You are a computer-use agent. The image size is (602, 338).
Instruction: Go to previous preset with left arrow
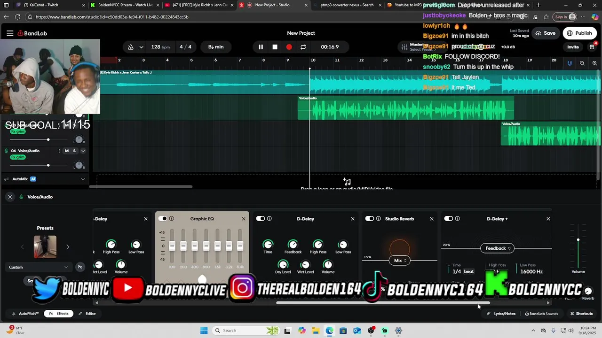click(22, 247)
